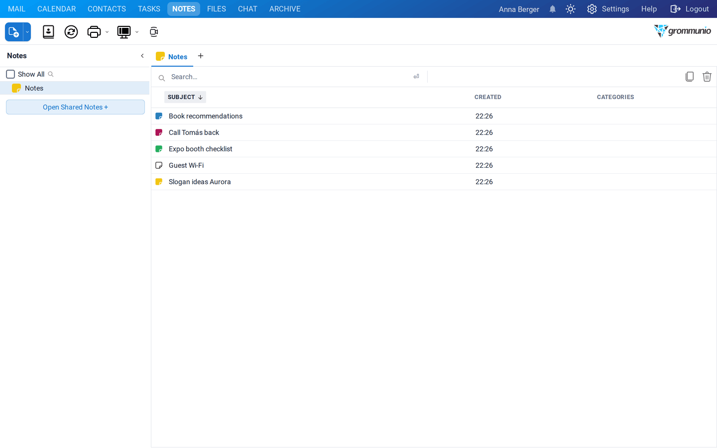Viewport: 717px width, 448px height.
Task: Open the Files section
Action: (x=217, y=9)
